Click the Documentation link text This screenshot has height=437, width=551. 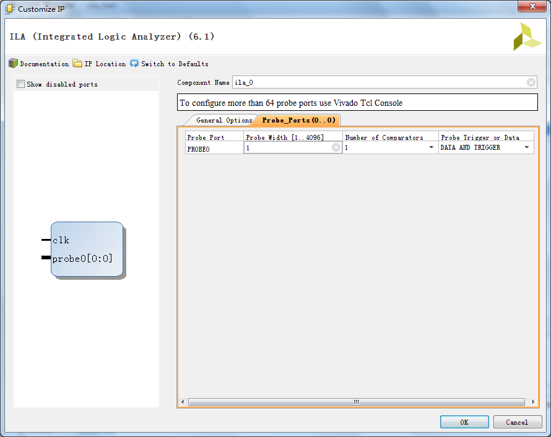click(x=45, y=64)
